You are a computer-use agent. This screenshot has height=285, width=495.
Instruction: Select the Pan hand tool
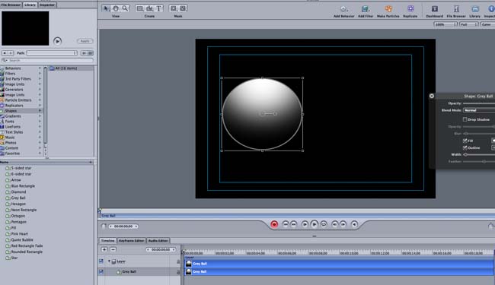point(116,8)
